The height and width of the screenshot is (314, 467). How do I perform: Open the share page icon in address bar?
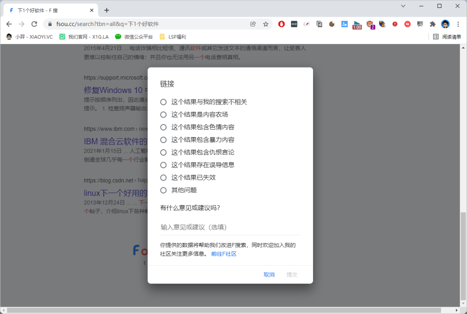(x=253, y=24)
